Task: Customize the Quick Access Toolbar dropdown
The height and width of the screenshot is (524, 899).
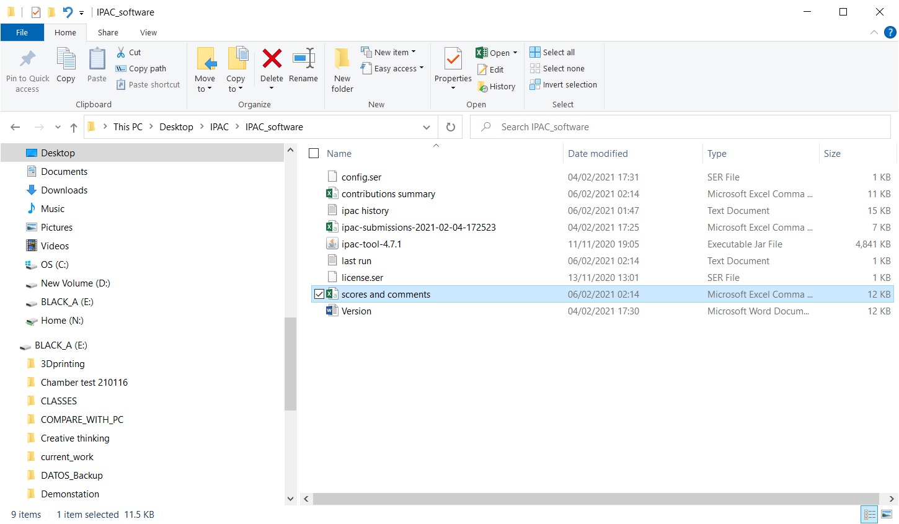Action: (x=81, y=12)
